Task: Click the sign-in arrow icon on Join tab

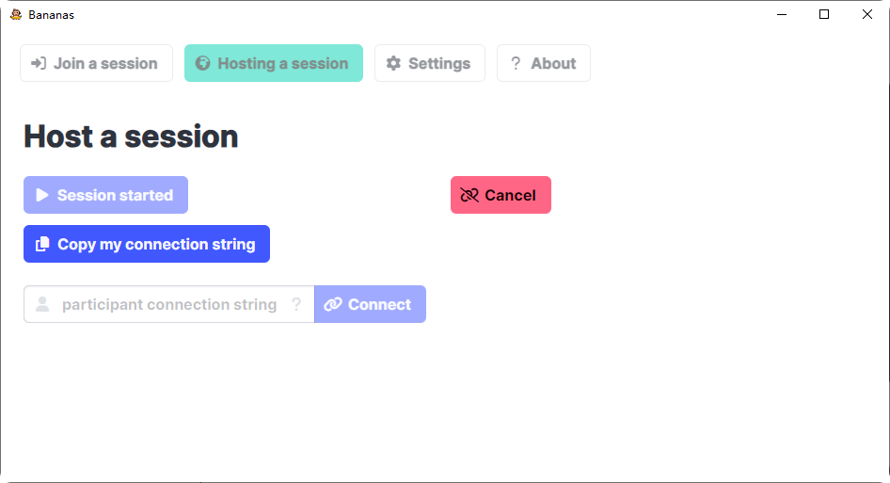Action: [x=39, y=64]
